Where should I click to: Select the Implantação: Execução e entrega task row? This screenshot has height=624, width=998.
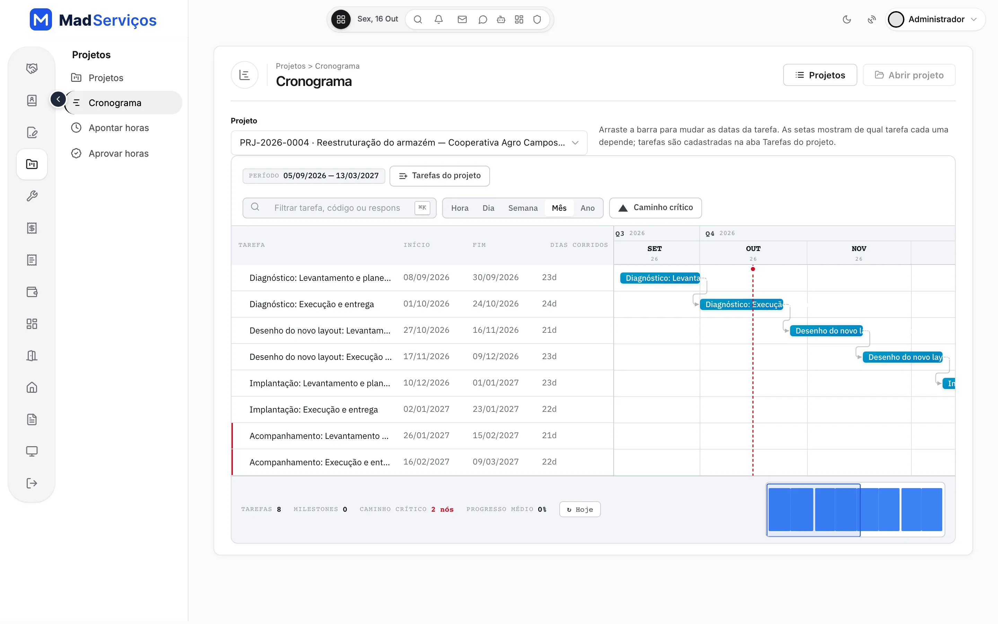coord(422,409)
